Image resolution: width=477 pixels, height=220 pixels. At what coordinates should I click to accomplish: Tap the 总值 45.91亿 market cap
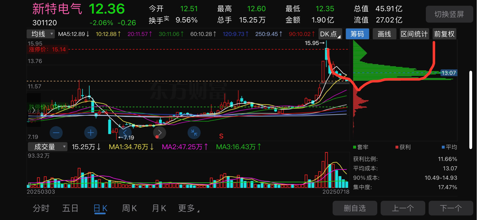coord(389,9)
